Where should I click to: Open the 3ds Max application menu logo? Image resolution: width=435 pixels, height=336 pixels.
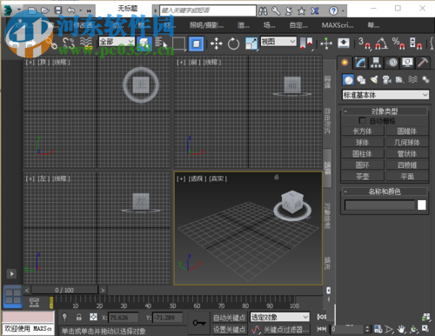[x=8, y=10]
